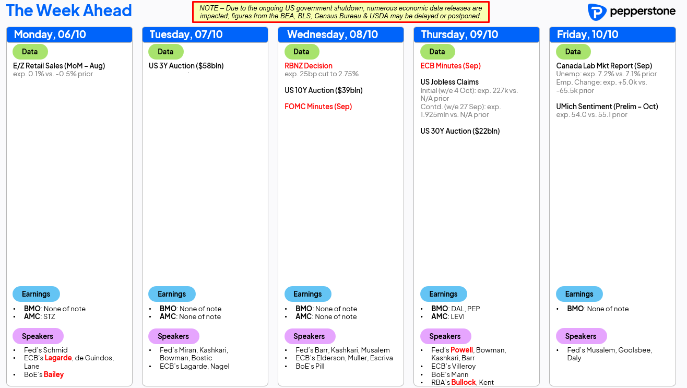Click "BoE's Mann" under Thursday speakers
Viewport: 687px width, 388px height.
pyautogui.click(x=449, y=374)
